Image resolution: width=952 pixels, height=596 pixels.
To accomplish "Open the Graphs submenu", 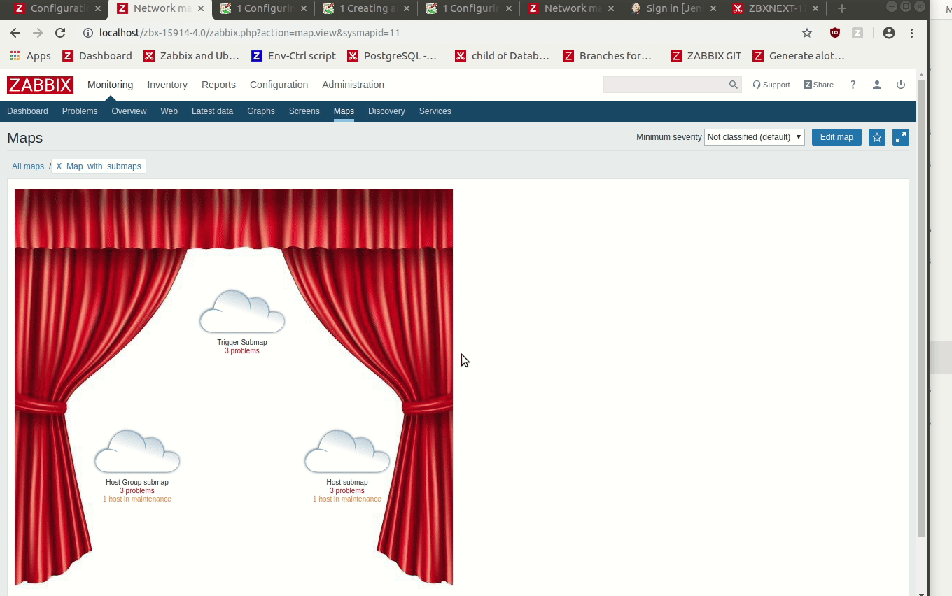I will (x=260, y=111).
